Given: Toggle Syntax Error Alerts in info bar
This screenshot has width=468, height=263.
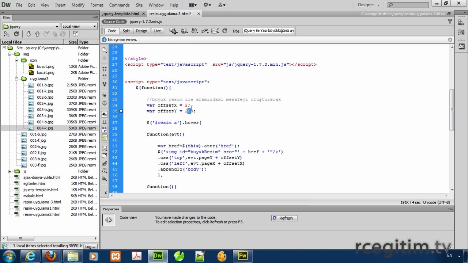Looking at the screenshot, I should pos(105,137).
